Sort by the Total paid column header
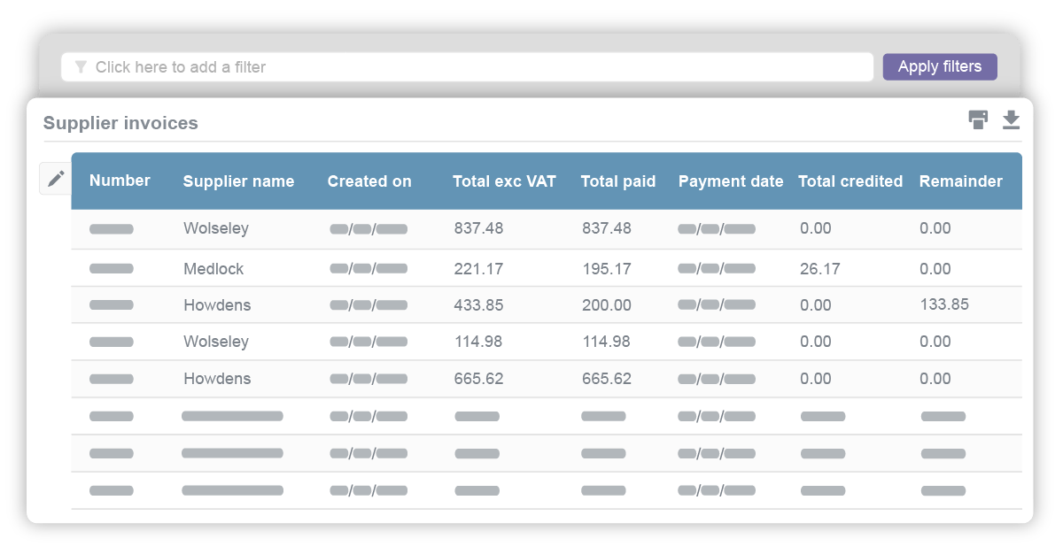Image resolution: width=1063 pixels, height=554 pixels. (618, 181)
